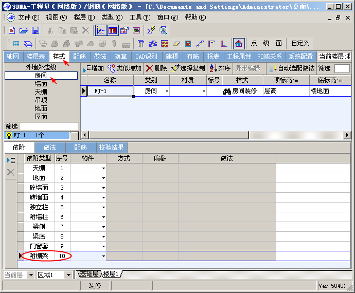Click the New file icon
This screenshot has height=293, width=355.
12,30
